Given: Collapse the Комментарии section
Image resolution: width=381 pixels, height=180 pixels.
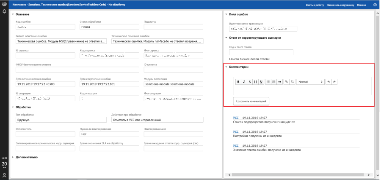Looking at the screenshot, I should (x=226, y=67).
